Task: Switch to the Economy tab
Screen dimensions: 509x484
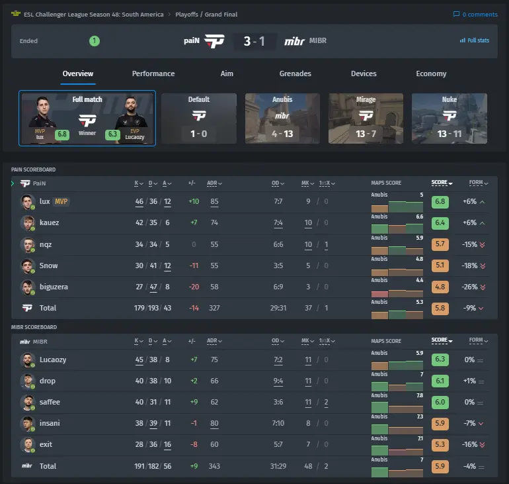Action: [x=431, y=73]
